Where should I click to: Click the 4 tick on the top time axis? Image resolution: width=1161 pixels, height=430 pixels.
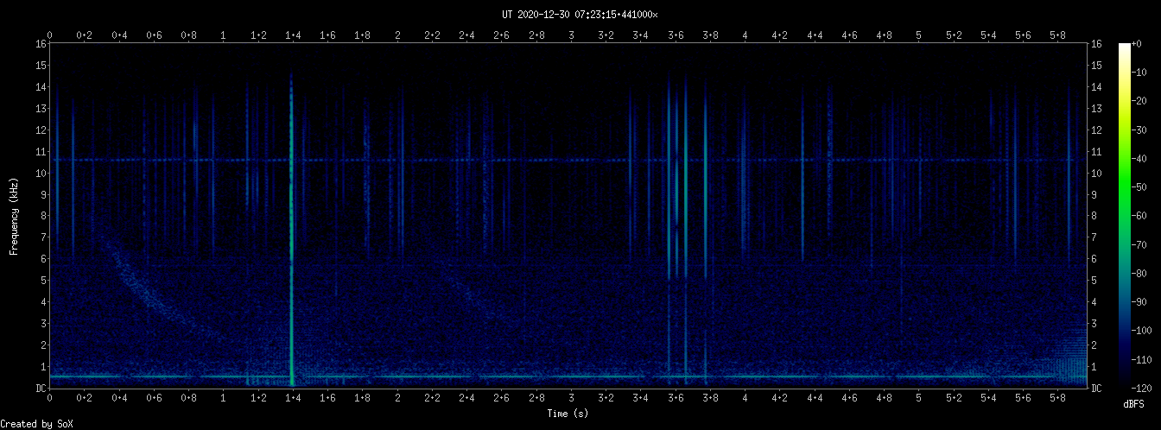[745, 35]
